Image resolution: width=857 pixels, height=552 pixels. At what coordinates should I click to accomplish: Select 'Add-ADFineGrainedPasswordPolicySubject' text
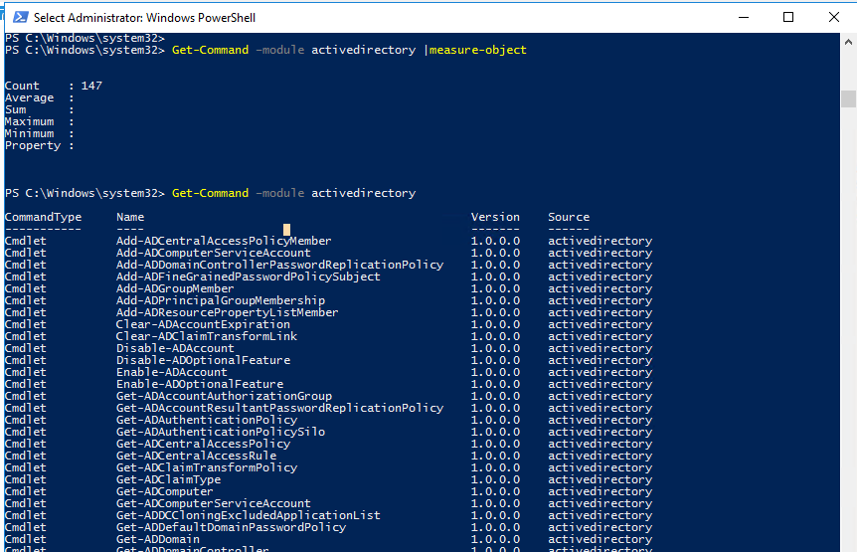pyautogui.click(x=249, y=277)
